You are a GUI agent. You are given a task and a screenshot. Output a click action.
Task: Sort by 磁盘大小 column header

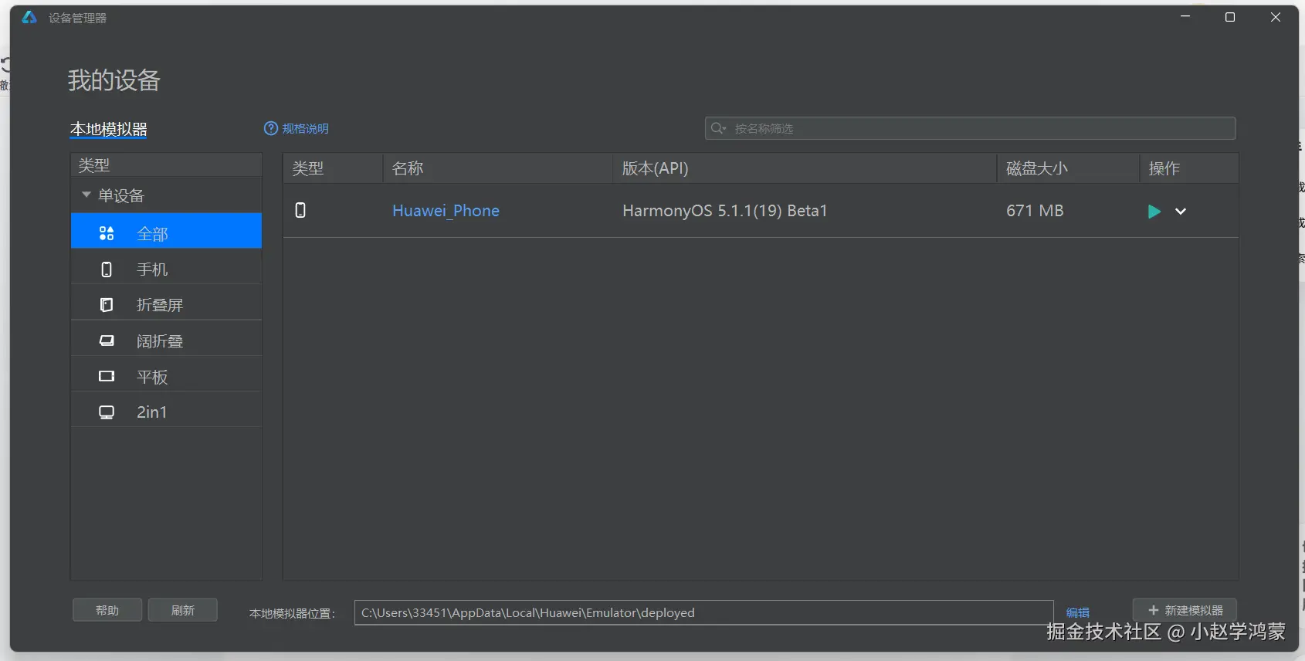(x=1068, y=168)
